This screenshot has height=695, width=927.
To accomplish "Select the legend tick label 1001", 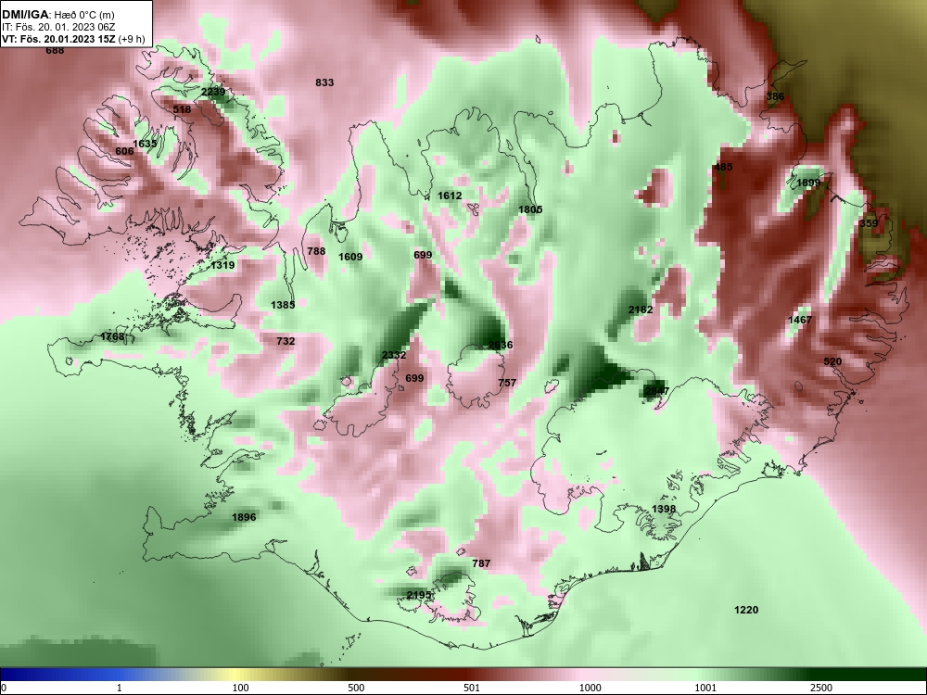I will 705,688.
